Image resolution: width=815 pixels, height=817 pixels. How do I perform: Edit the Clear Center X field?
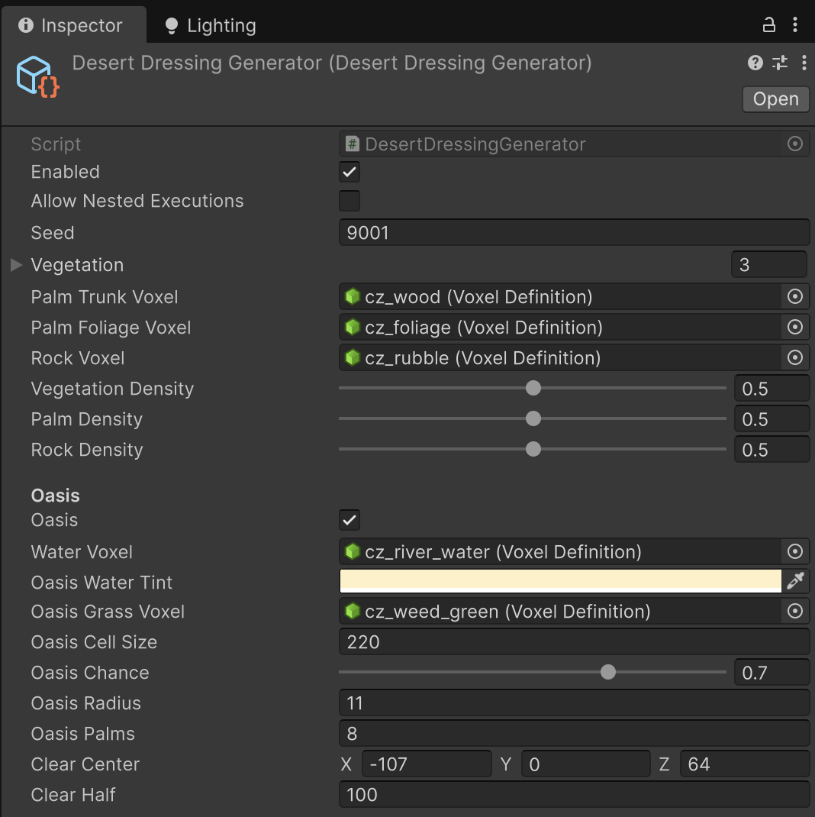[427, 764]
